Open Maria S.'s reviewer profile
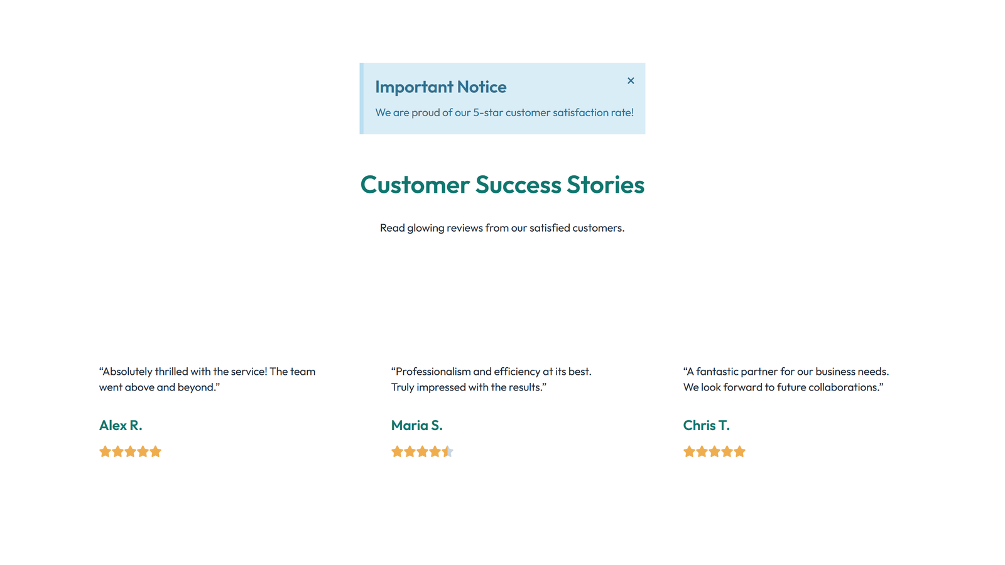The height and width of the screenshot is (565, 1005). (416, 425)
